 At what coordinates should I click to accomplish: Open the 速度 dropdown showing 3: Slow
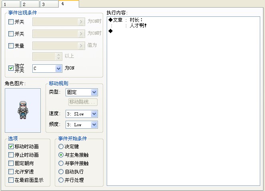coord(82,114)
